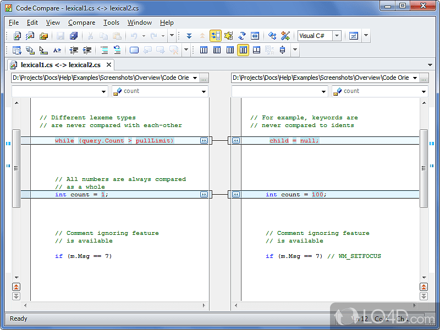Click the right pane vertical scrollbar thumb
Viewport: 440px width, 330px height.
[424, 168]
